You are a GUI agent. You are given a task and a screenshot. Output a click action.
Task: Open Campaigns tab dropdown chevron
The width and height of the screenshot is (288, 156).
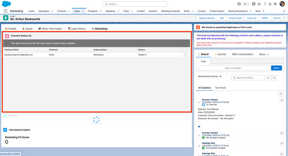[x=52, y=11]
